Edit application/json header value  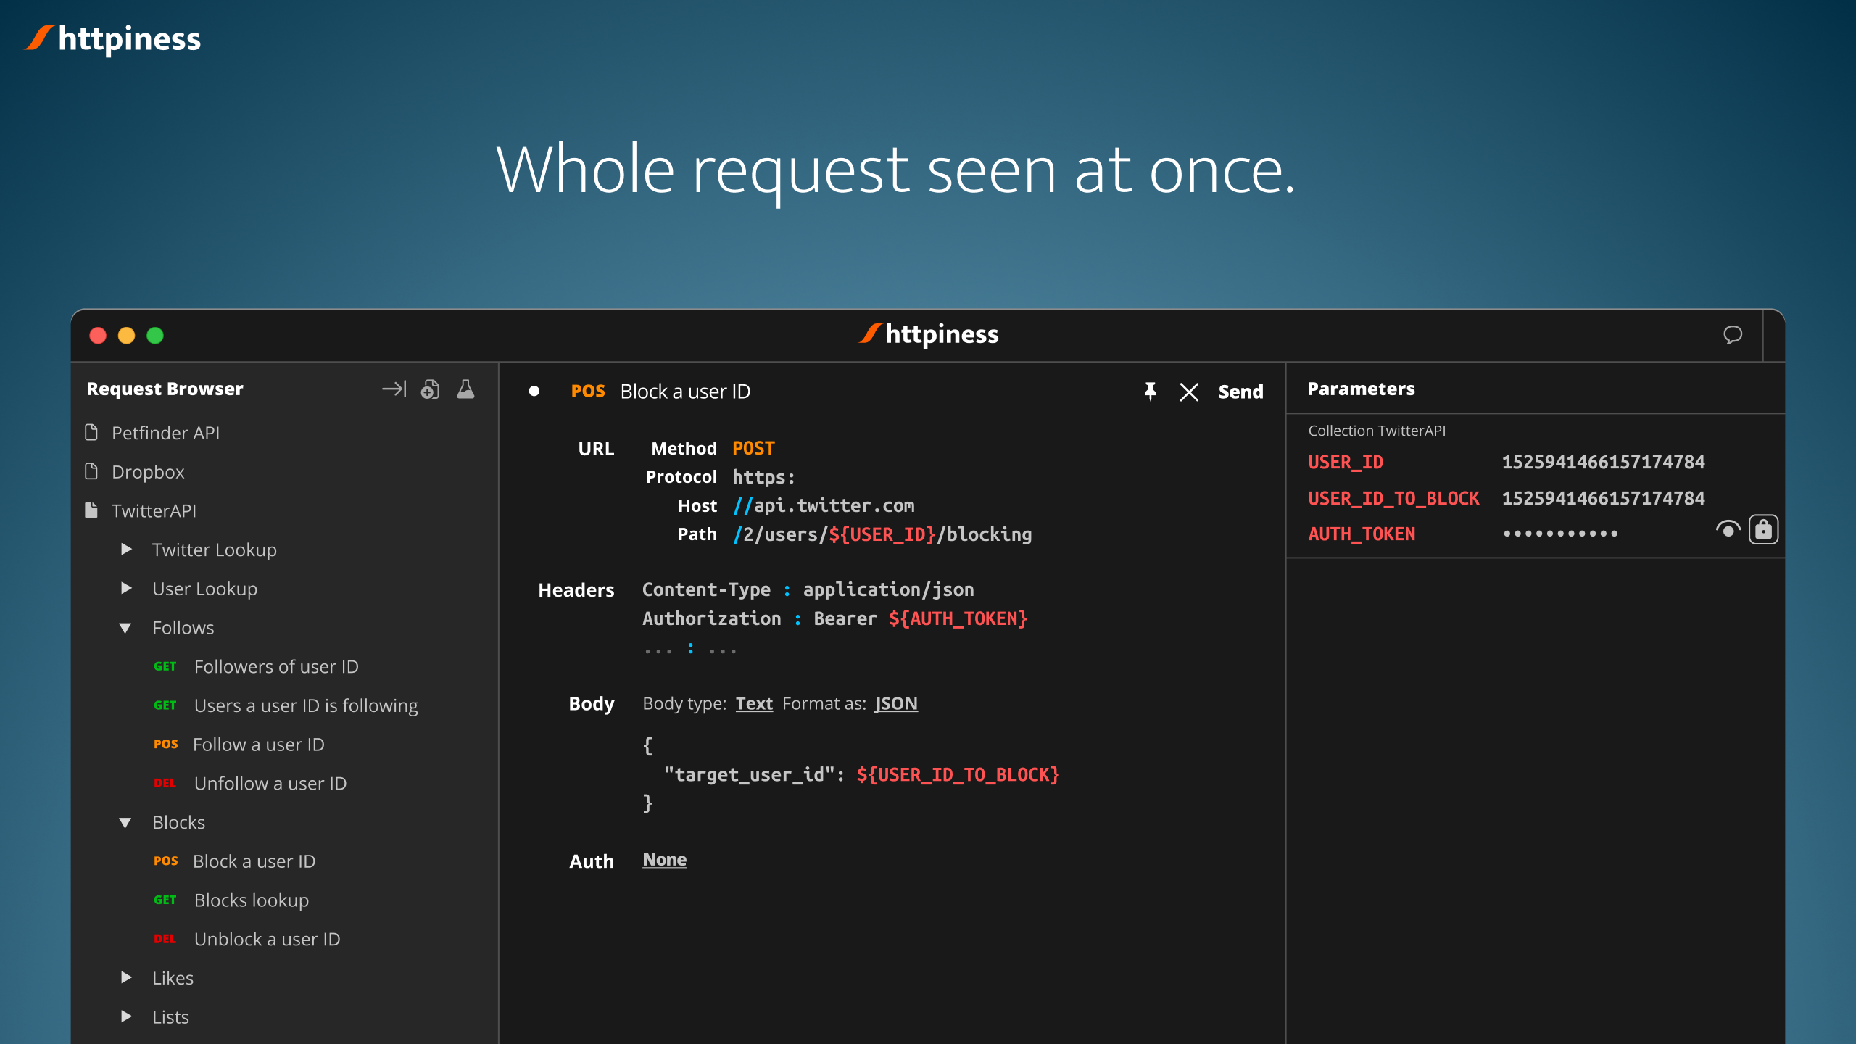(888, 589)
